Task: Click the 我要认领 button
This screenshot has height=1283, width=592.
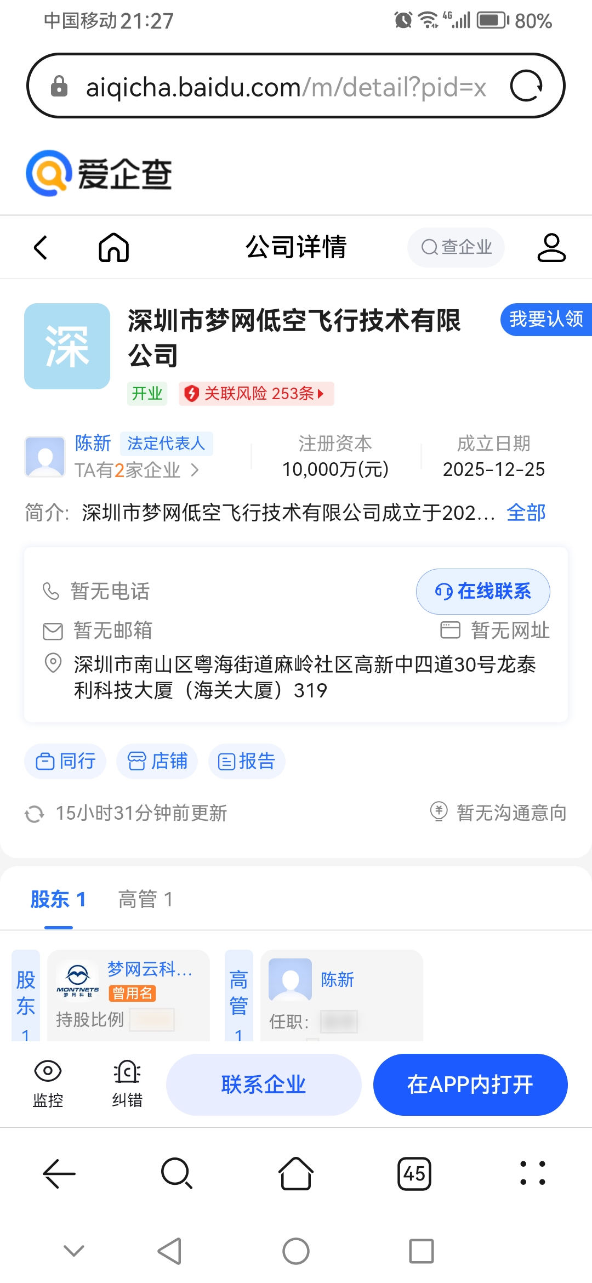Action: (546, 319)
